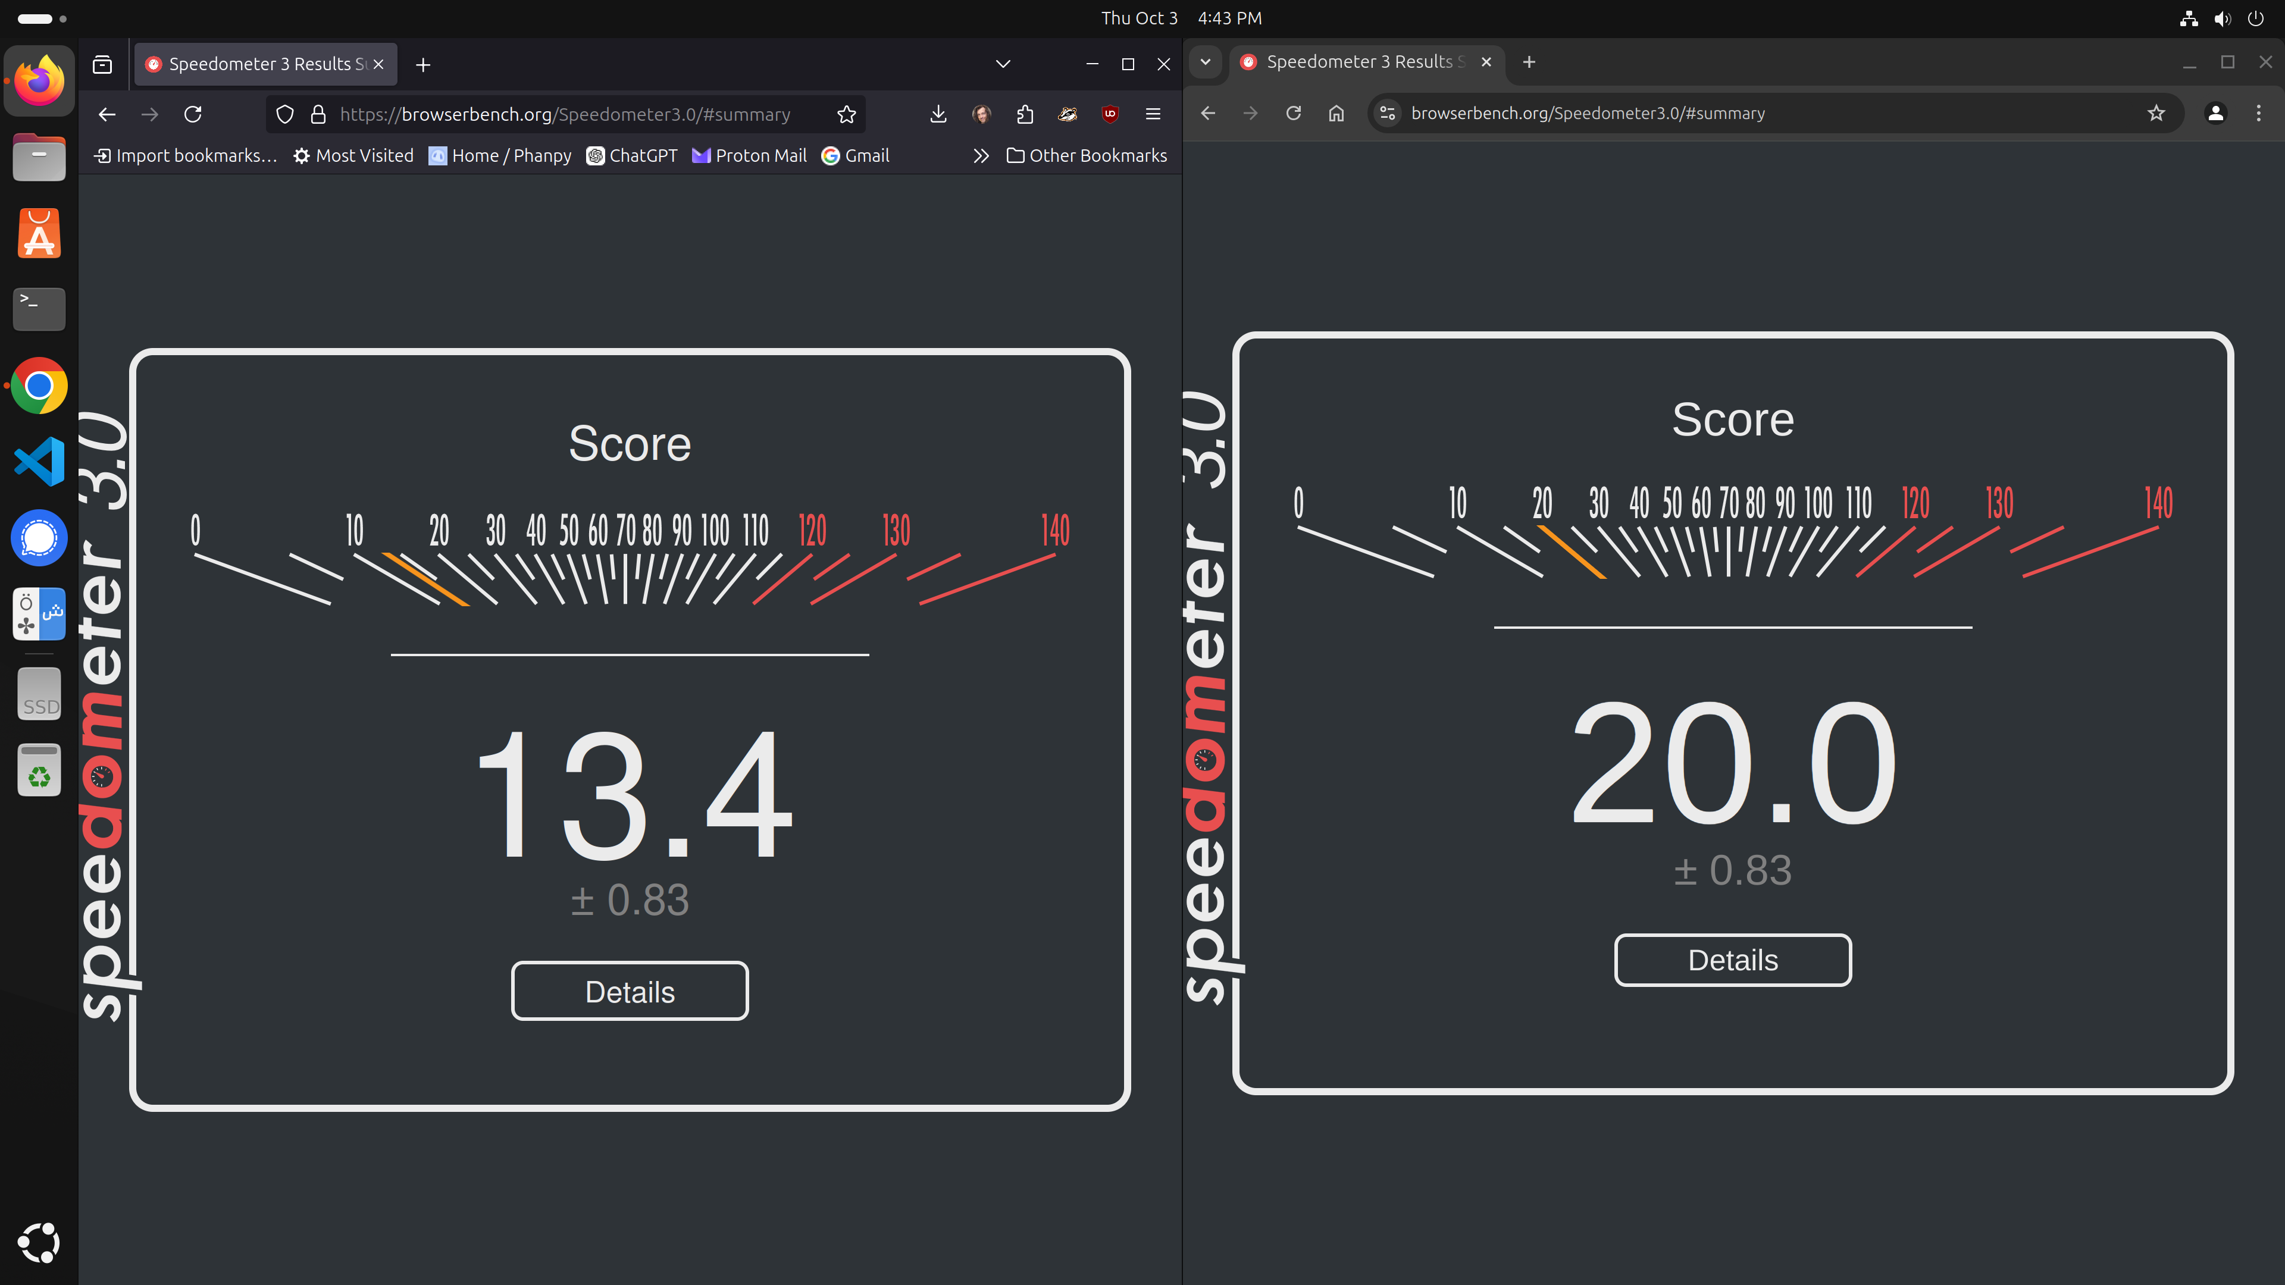Open Chrome tab search dropdown
The height and width of the screenshot is (1285, 2285).
click(1206, 61)
